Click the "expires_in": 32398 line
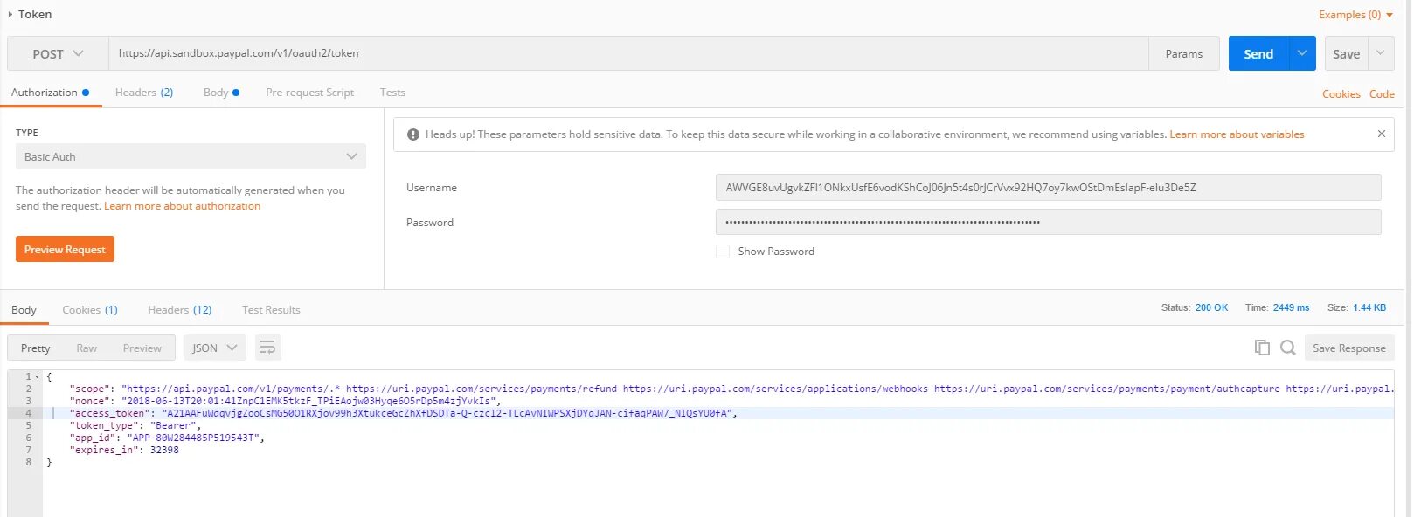This screenshot has height=517, width=1414. pos(124,450)
